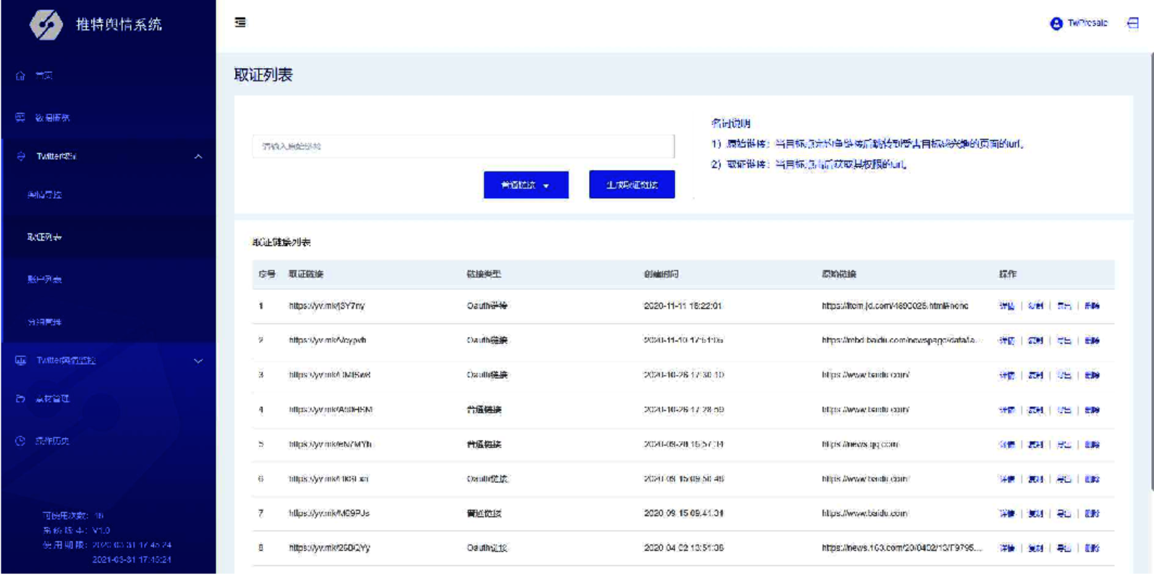Viewport: 1154px width, 582px height.
Task: Open the account list submenu item
Action: click(x=45, y=279)
